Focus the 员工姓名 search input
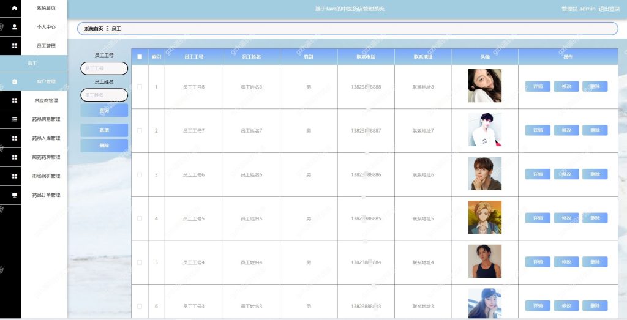 point(104,95)
